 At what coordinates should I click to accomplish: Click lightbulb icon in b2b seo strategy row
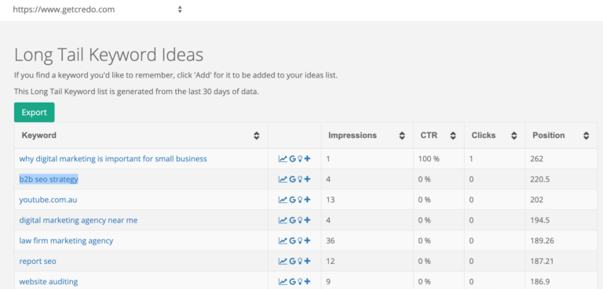(300, 179)
